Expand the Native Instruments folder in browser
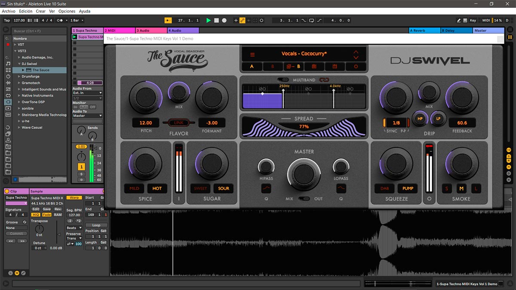Viewport: 516px width, 290px height. pos(19,95)
